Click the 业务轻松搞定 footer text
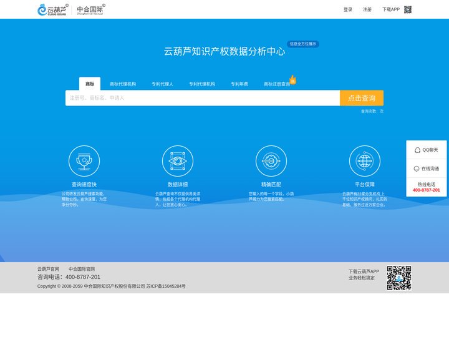This screenshot has height=337, width=449. pyautogui.click(x=362, y=278)
